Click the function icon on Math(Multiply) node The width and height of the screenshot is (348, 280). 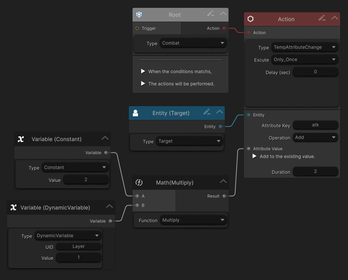139,182
